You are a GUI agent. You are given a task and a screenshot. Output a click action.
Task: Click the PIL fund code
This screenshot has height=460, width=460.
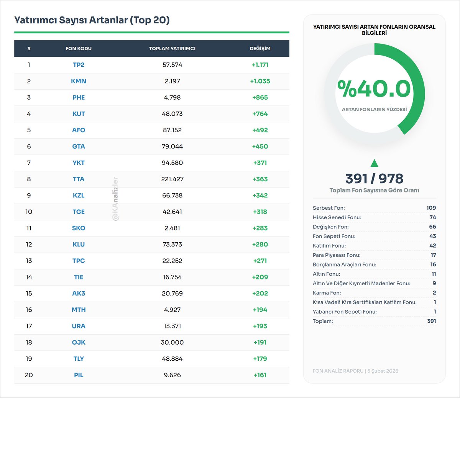click(79, 375)
